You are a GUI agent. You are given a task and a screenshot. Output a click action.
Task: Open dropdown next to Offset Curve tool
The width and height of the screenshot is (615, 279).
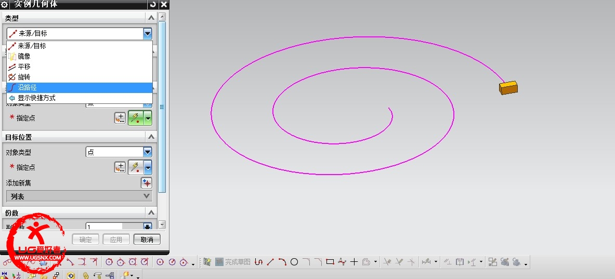pos(376,262)
